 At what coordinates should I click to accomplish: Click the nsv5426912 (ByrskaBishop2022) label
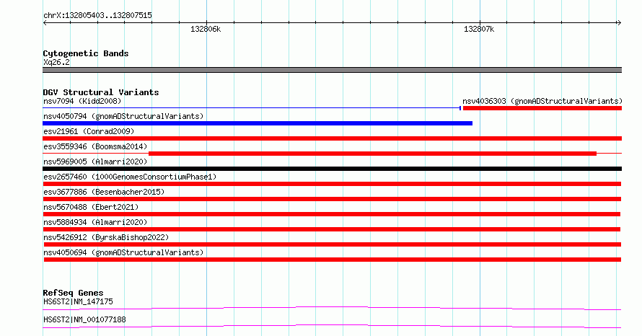click(106, 237)
